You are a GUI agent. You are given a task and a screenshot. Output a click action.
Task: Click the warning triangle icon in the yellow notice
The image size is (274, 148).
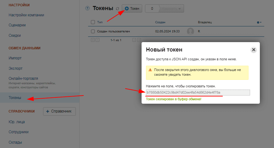point(150,70)
